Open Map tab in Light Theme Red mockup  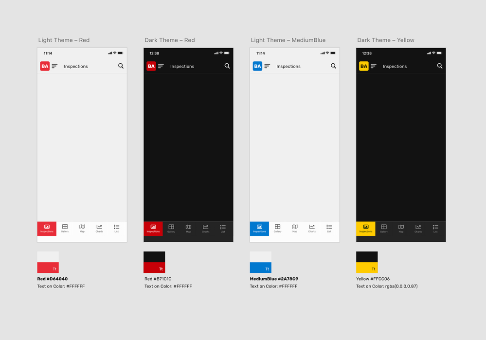tap(82, 229)
